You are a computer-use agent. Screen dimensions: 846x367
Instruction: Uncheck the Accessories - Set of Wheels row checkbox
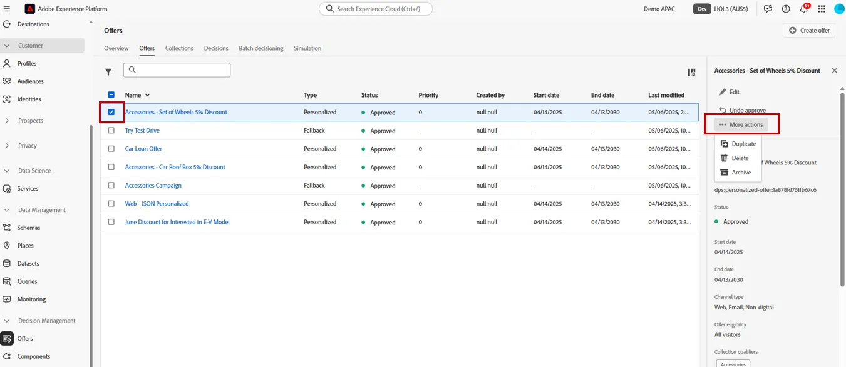click(111, 112)
